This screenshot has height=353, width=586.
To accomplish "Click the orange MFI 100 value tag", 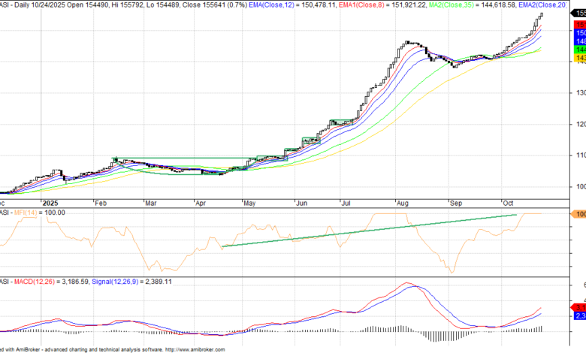I will 580,215.
